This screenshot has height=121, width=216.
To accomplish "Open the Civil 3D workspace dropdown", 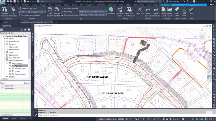I will pos(49,1).
